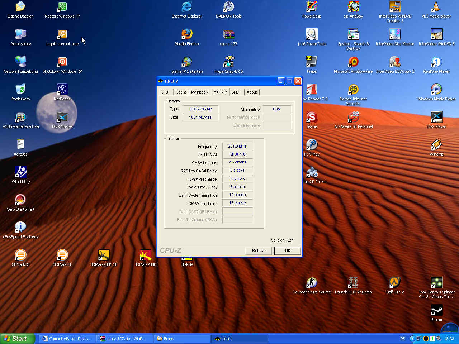Screen dimensions: 459x344
Task: Launch DAEMON Tools shortcut
Action: 228,10
